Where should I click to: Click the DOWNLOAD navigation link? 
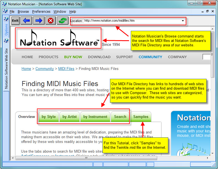(99, 57)
